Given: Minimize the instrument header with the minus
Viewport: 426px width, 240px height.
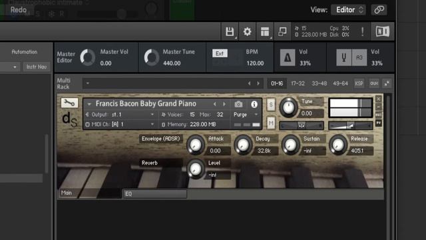Looking at the screenshot, I should (x=379, y=107).
